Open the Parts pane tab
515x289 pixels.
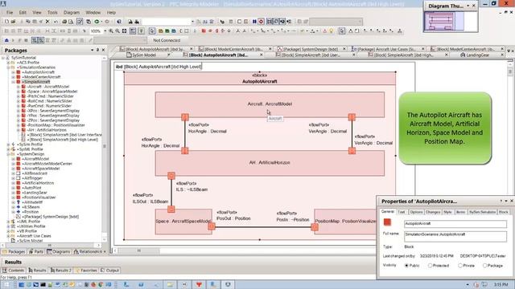click(x=36, y=251)
